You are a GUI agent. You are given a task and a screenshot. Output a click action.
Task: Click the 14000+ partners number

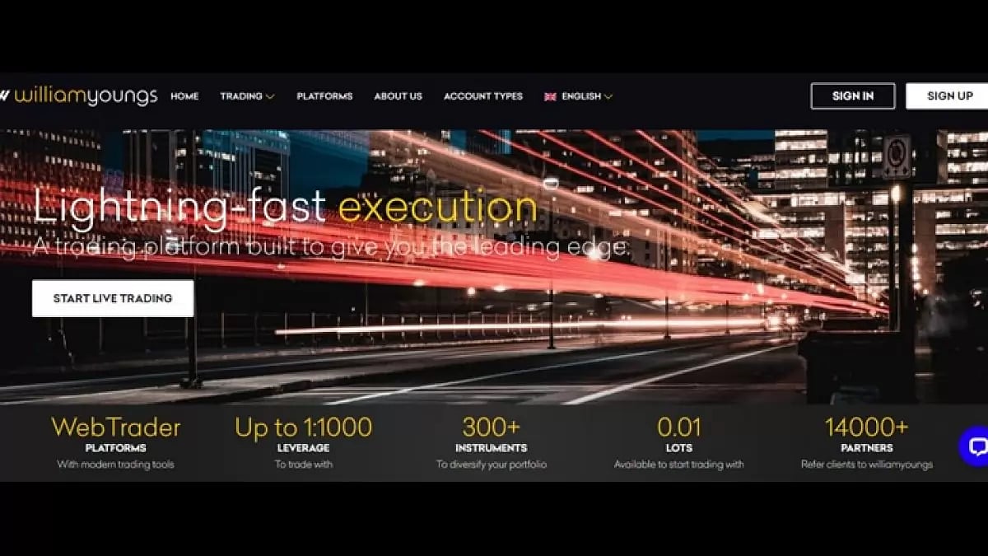tap(866, 428)
